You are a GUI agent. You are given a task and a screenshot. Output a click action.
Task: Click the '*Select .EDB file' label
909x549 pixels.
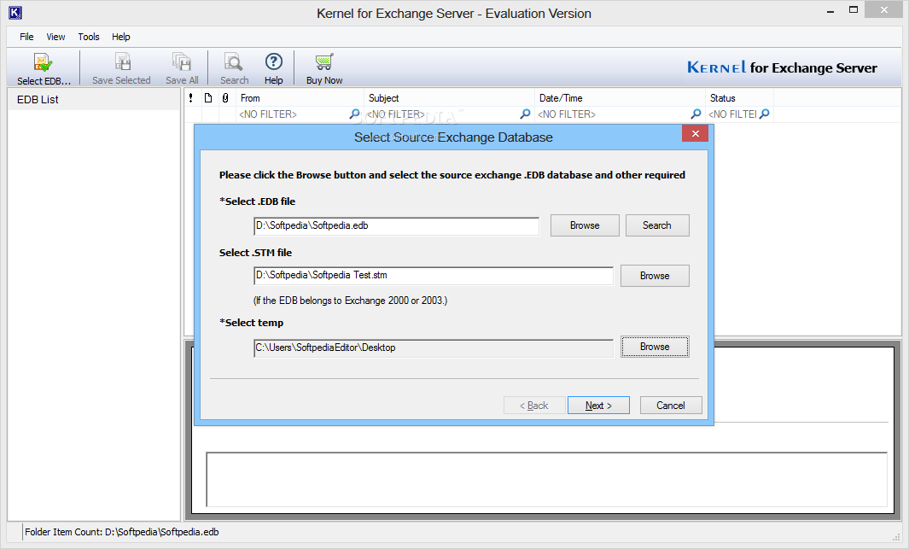point(258,201)
